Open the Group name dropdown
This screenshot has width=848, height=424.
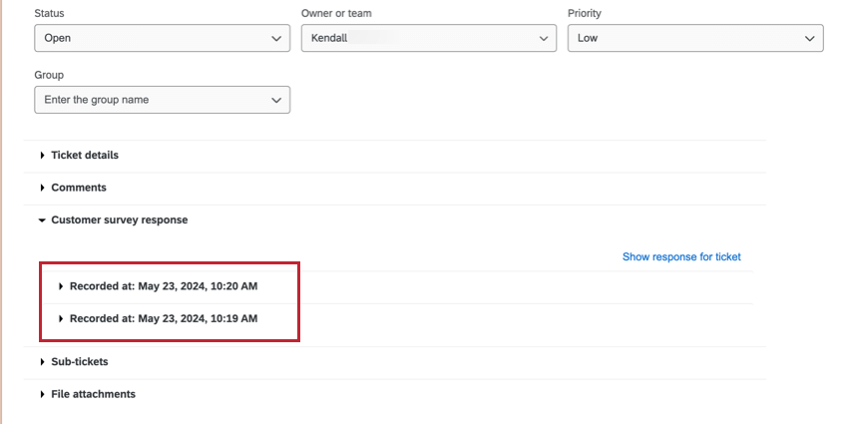163,100
